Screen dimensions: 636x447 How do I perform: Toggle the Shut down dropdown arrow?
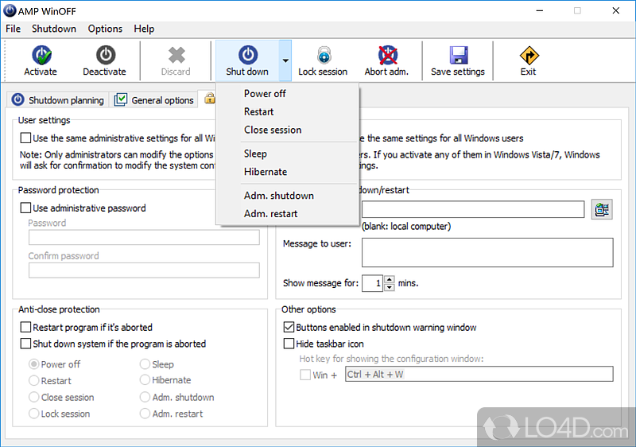tap(285, 60)
